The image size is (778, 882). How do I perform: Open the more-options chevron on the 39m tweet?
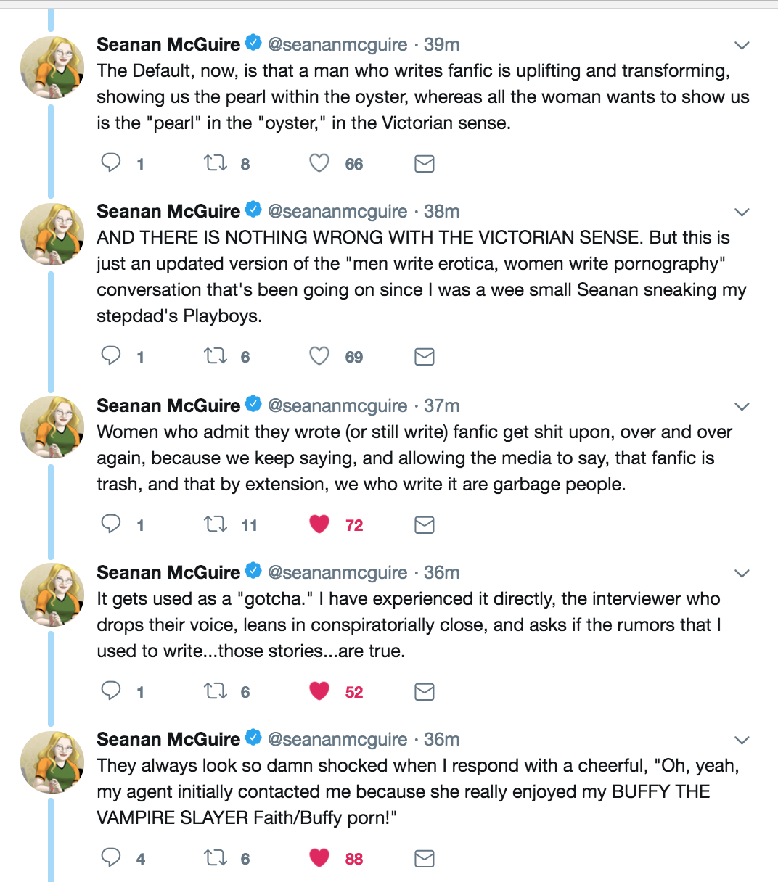click(x=742, y=46)
